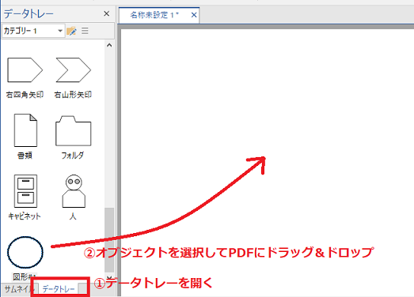Click the category edit folder-pencil icon
Screen dimensions: 414x297
pos(71,31)
